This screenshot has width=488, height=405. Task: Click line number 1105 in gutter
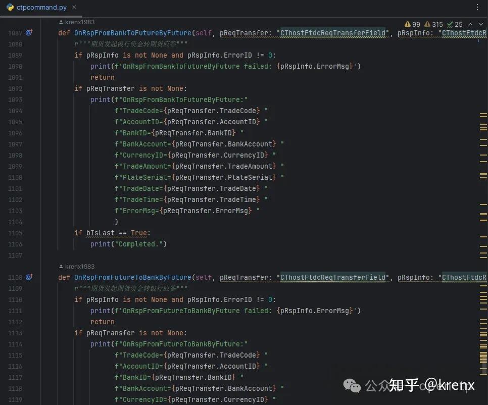[15, 233]
